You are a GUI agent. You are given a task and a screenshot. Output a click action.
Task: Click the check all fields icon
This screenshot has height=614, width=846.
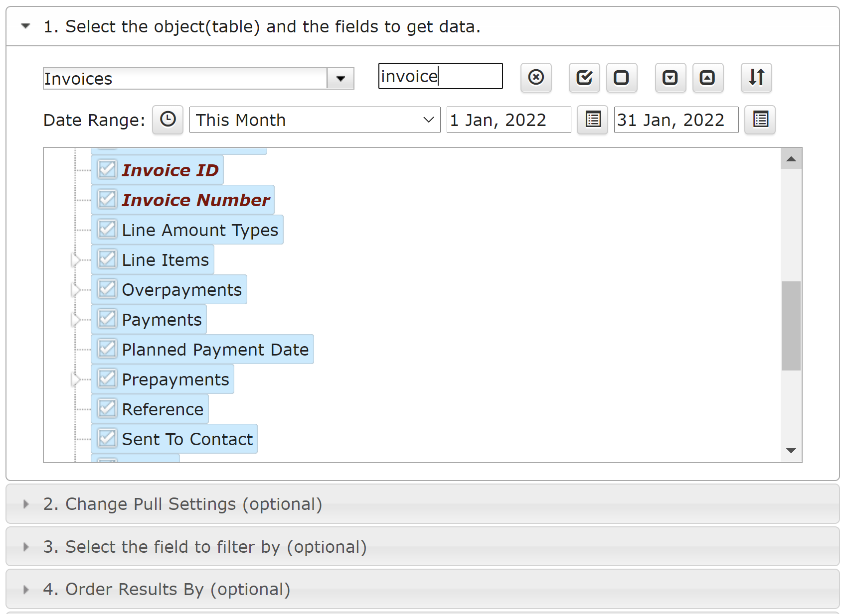tap(584, 78)
